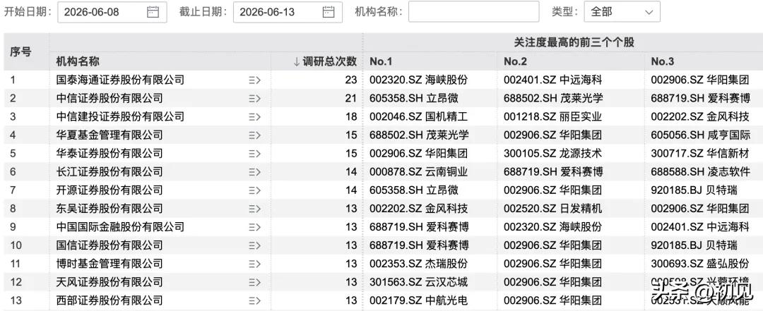Select 华夏基金管理有限公司 institution name

click(x=110, y=135)
